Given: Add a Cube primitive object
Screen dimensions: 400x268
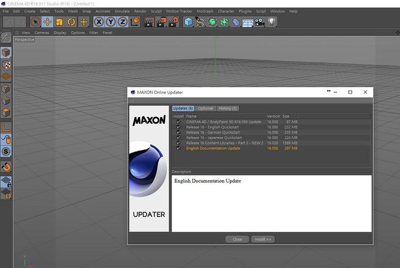Looking at the screenshot, I should (188, 22).
